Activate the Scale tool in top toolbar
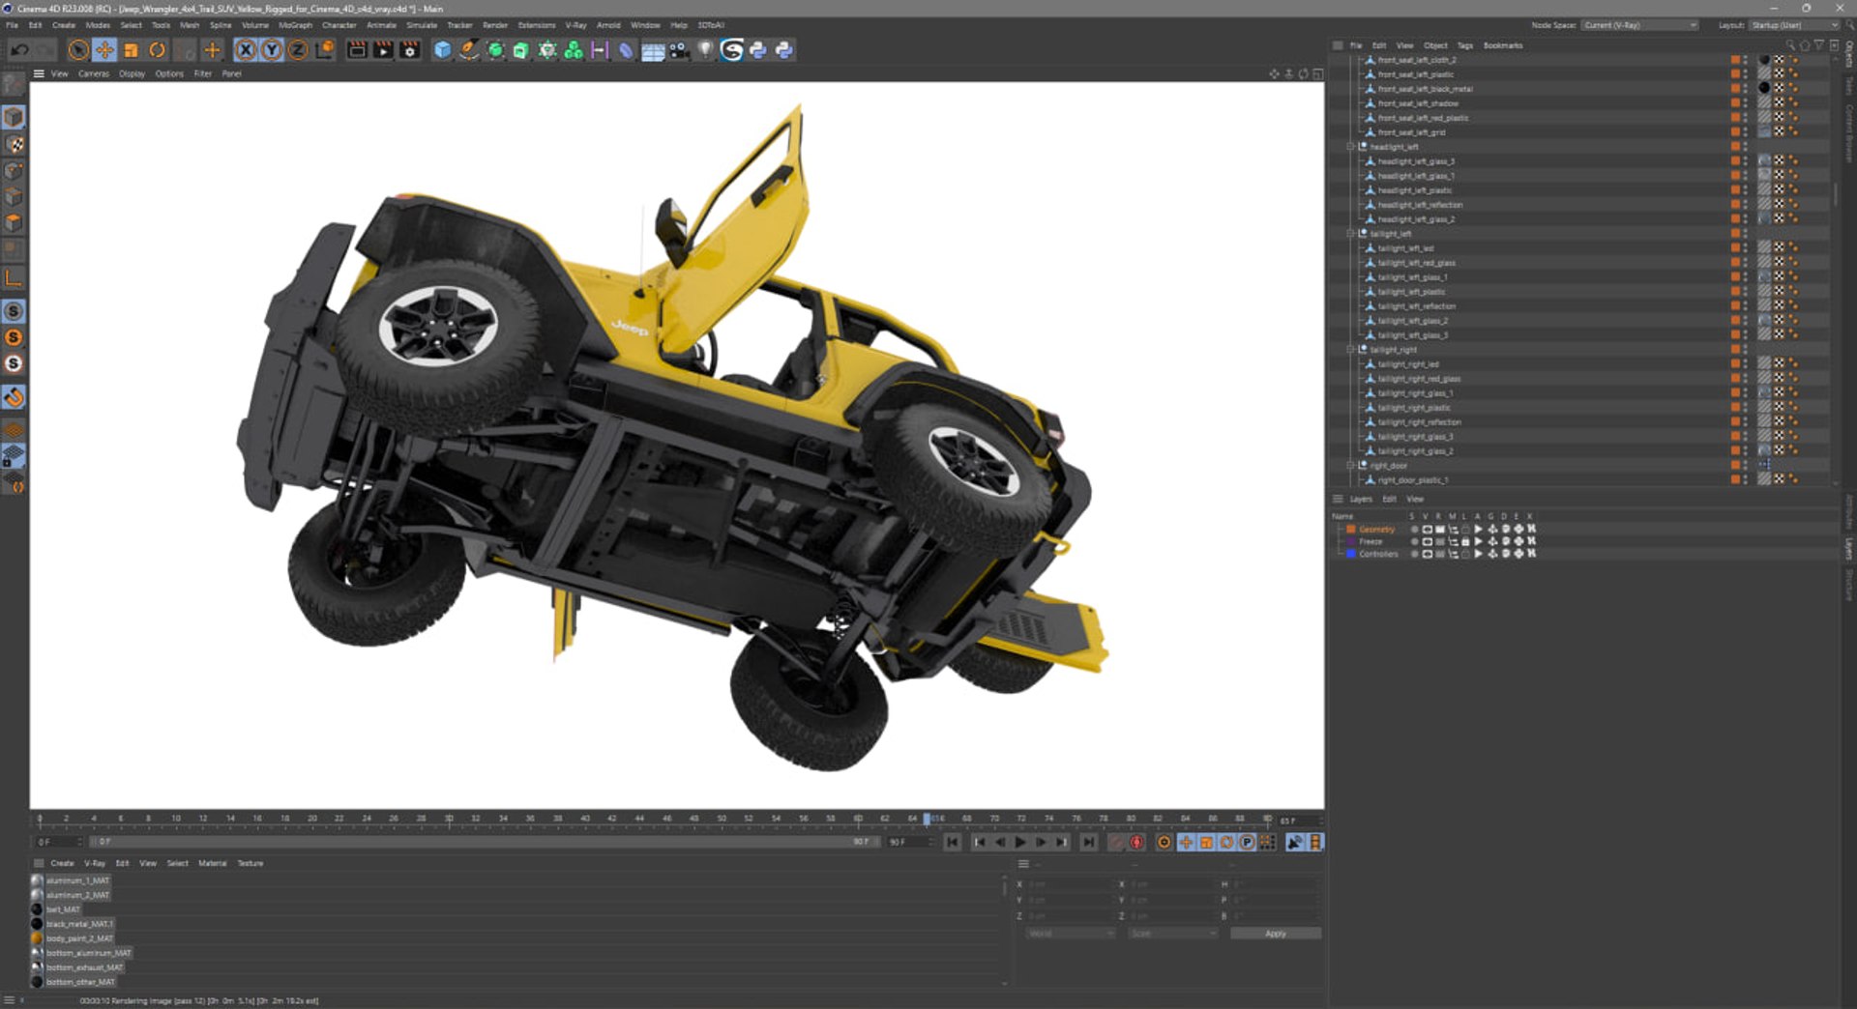The width and height of the screenshot is (1857, 1009). coord(131,50)
